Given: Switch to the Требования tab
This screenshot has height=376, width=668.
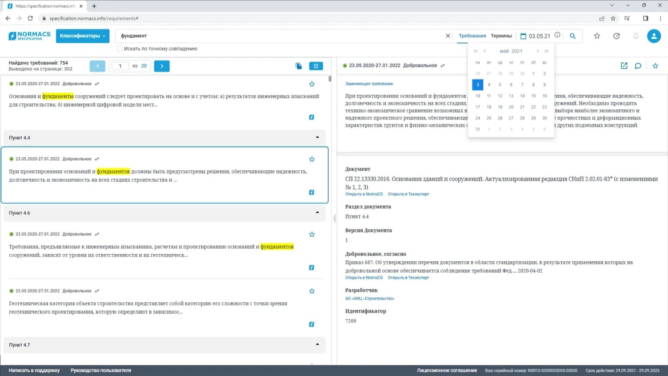Looking at the screenshot, I should point(472,36).
